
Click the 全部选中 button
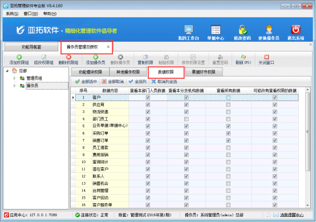point(86,82)
